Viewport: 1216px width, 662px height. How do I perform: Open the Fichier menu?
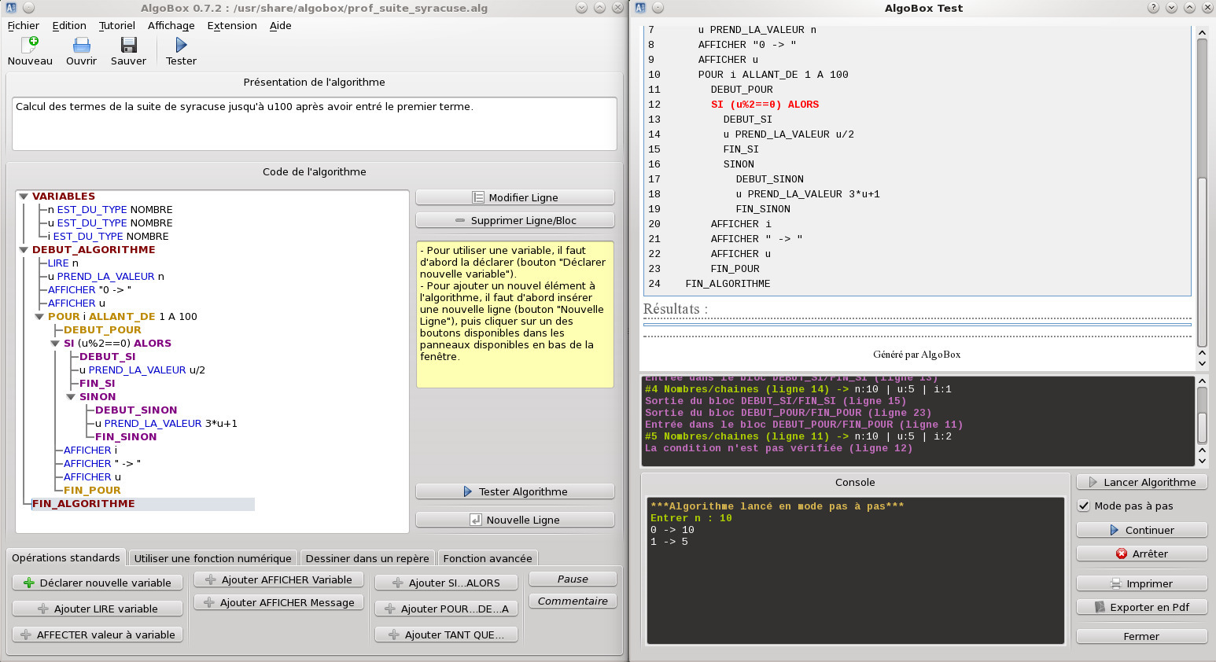coord(24,25)
